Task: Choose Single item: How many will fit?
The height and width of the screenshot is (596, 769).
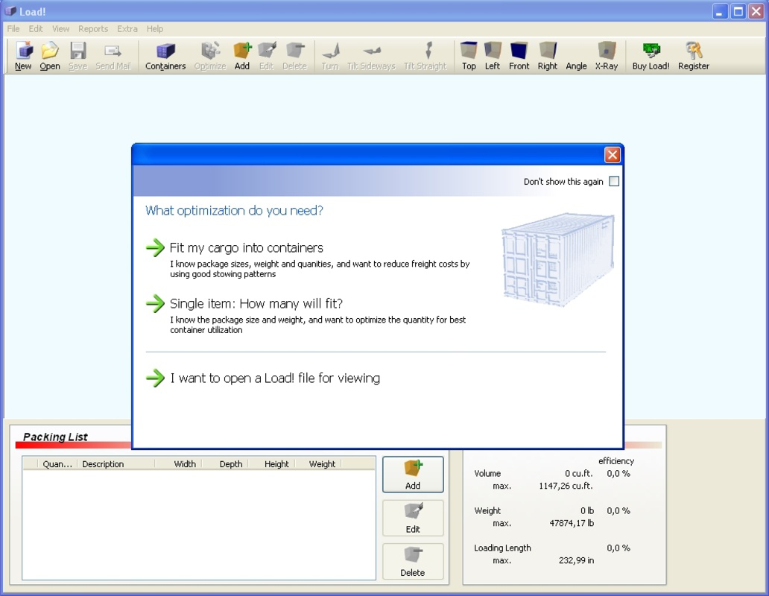Action: click(256, 304)
